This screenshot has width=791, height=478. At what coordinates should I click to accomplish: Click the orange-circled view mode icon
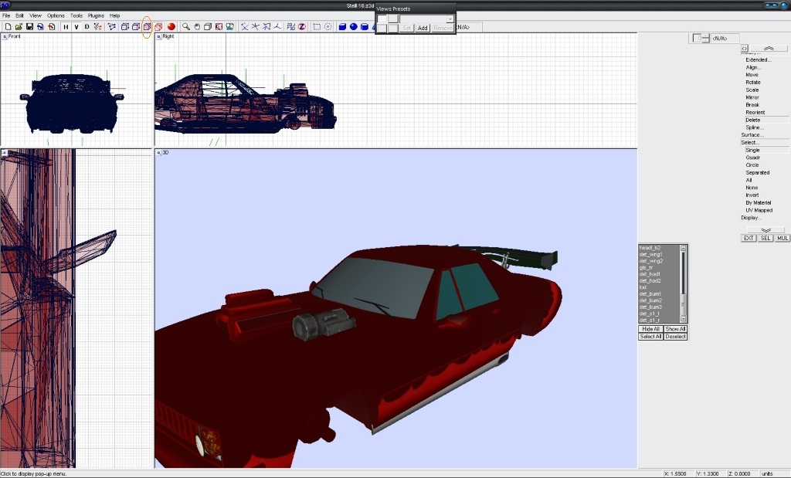click(x=147, y=27)
